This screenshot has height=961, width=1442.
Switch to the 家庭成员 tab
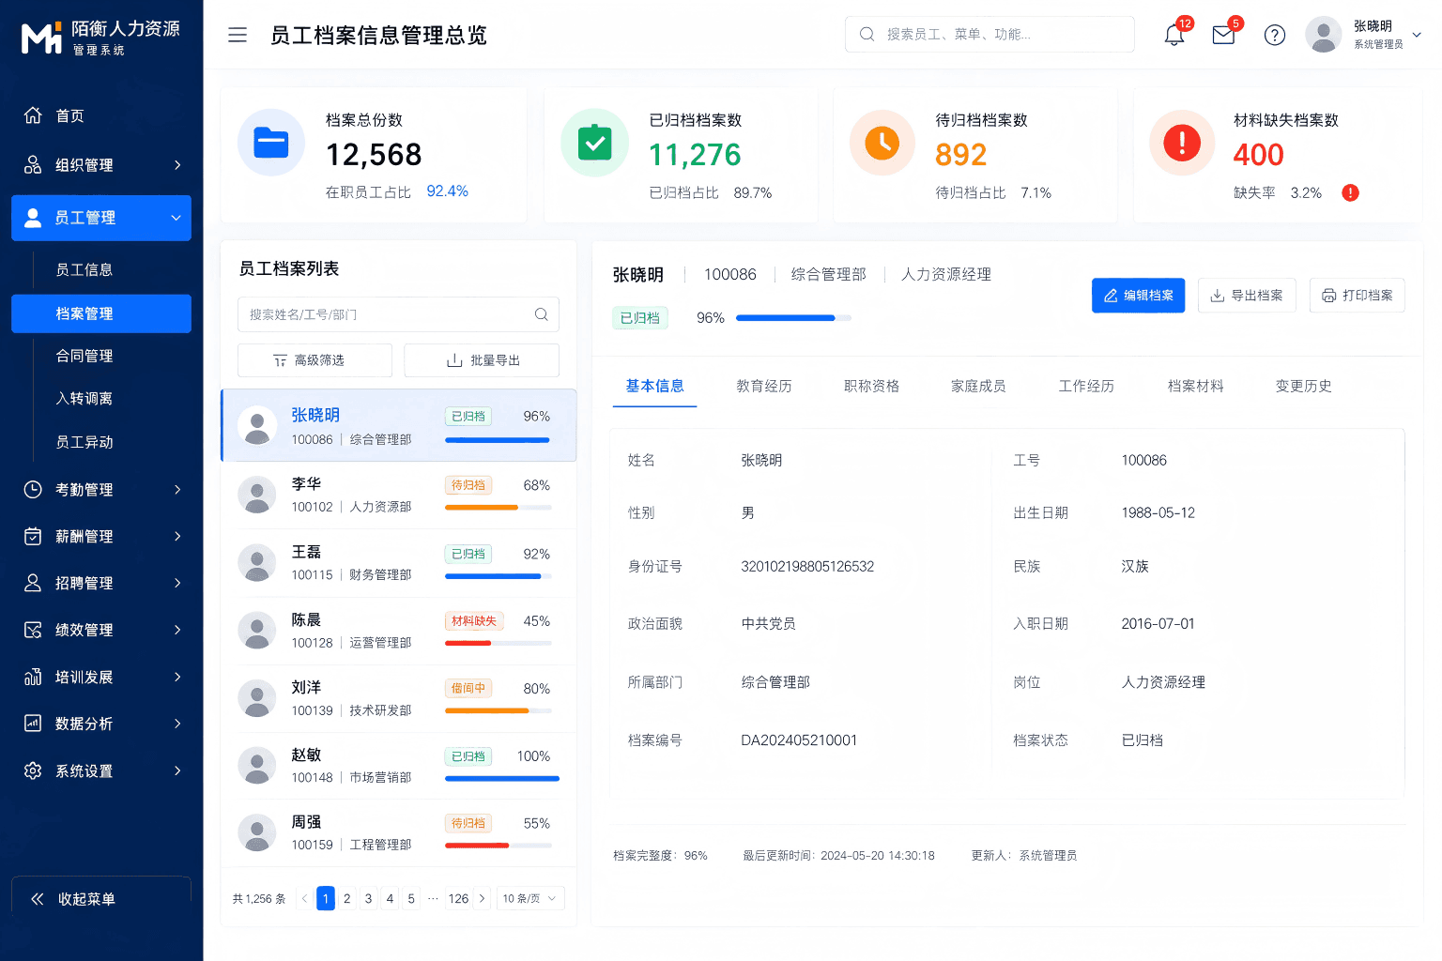(978, 386)
